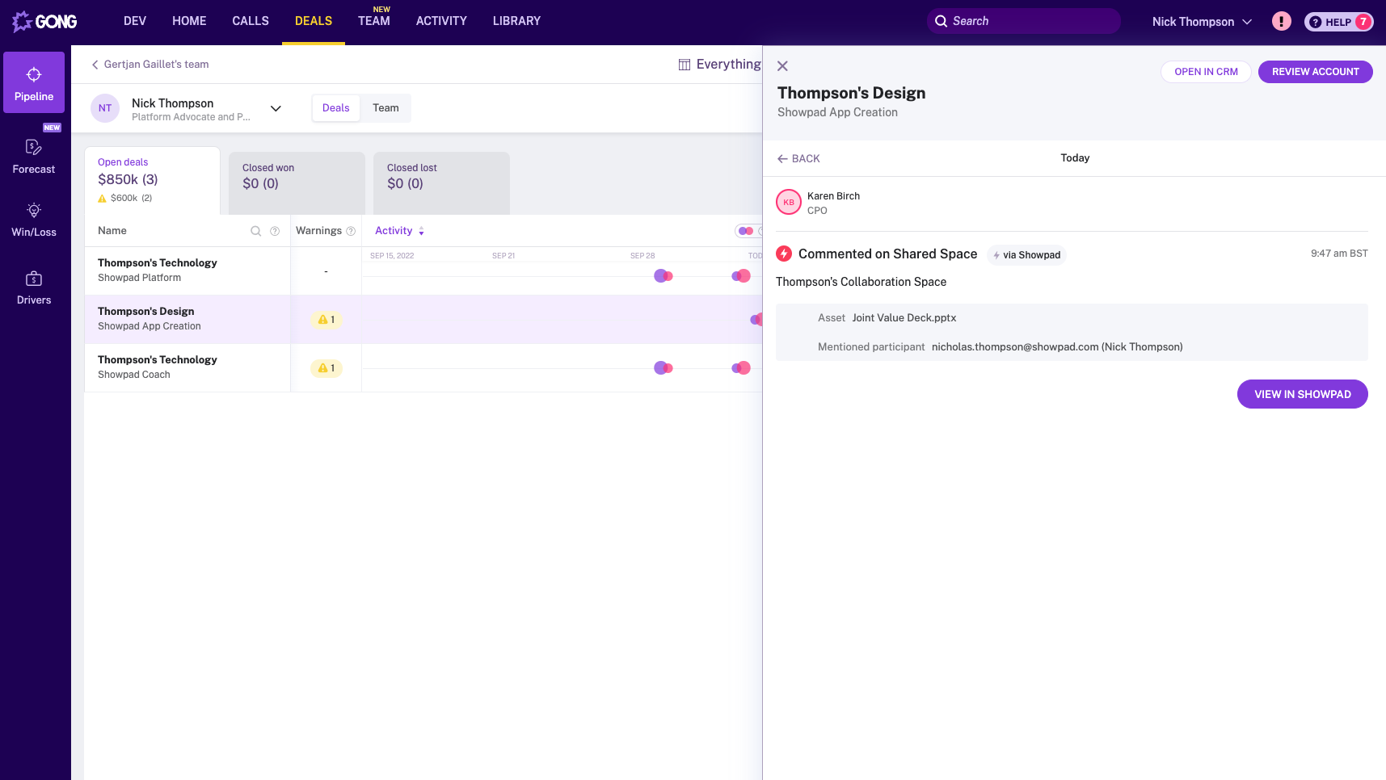The height and width of the screenshot is (780, 1386).
Task: Open the Calls menu item
Action: (250, 21)
